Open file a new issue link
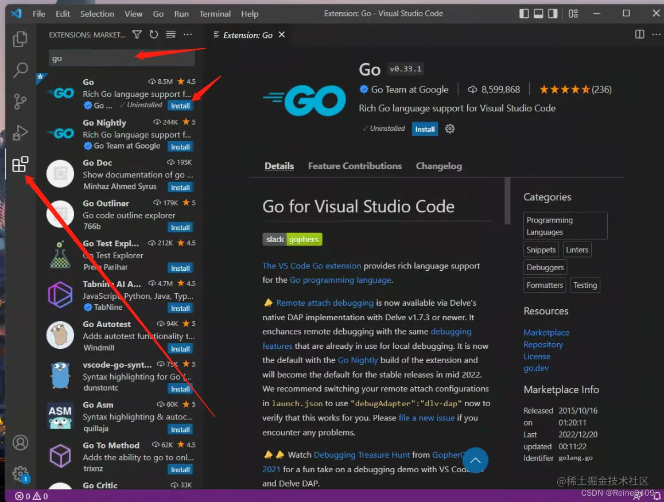This screenshot has height=502, width=664. [x=426, y=418]
